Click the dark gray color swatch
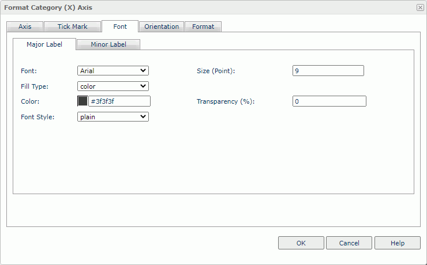The image size is (427, 265). point(83,101)
